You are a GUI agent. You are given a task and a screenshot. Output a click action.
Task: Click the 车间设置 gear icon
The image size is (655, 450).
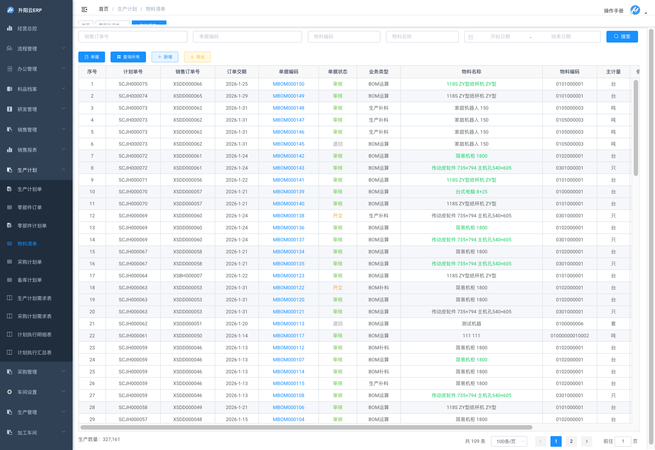coord(10,392)
